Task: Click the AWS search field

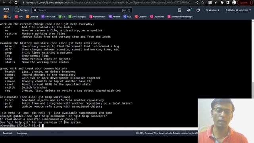Action: click(x=82, y=10)
